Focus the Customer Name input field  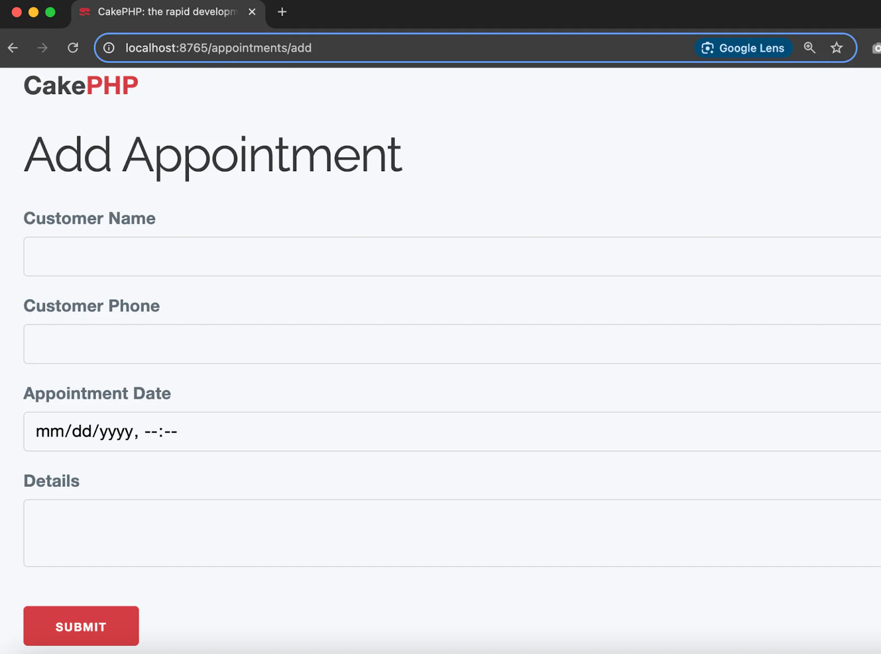[452, 257]
